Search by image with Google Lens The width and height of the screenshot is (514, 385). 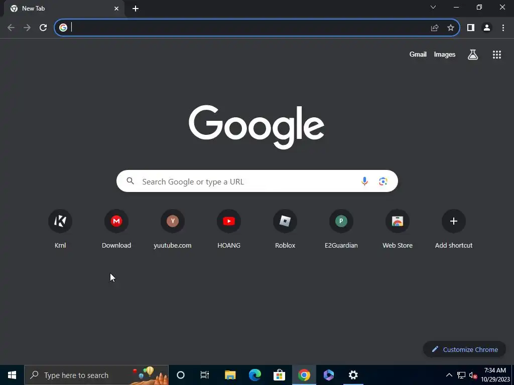(x=383, y=181)
